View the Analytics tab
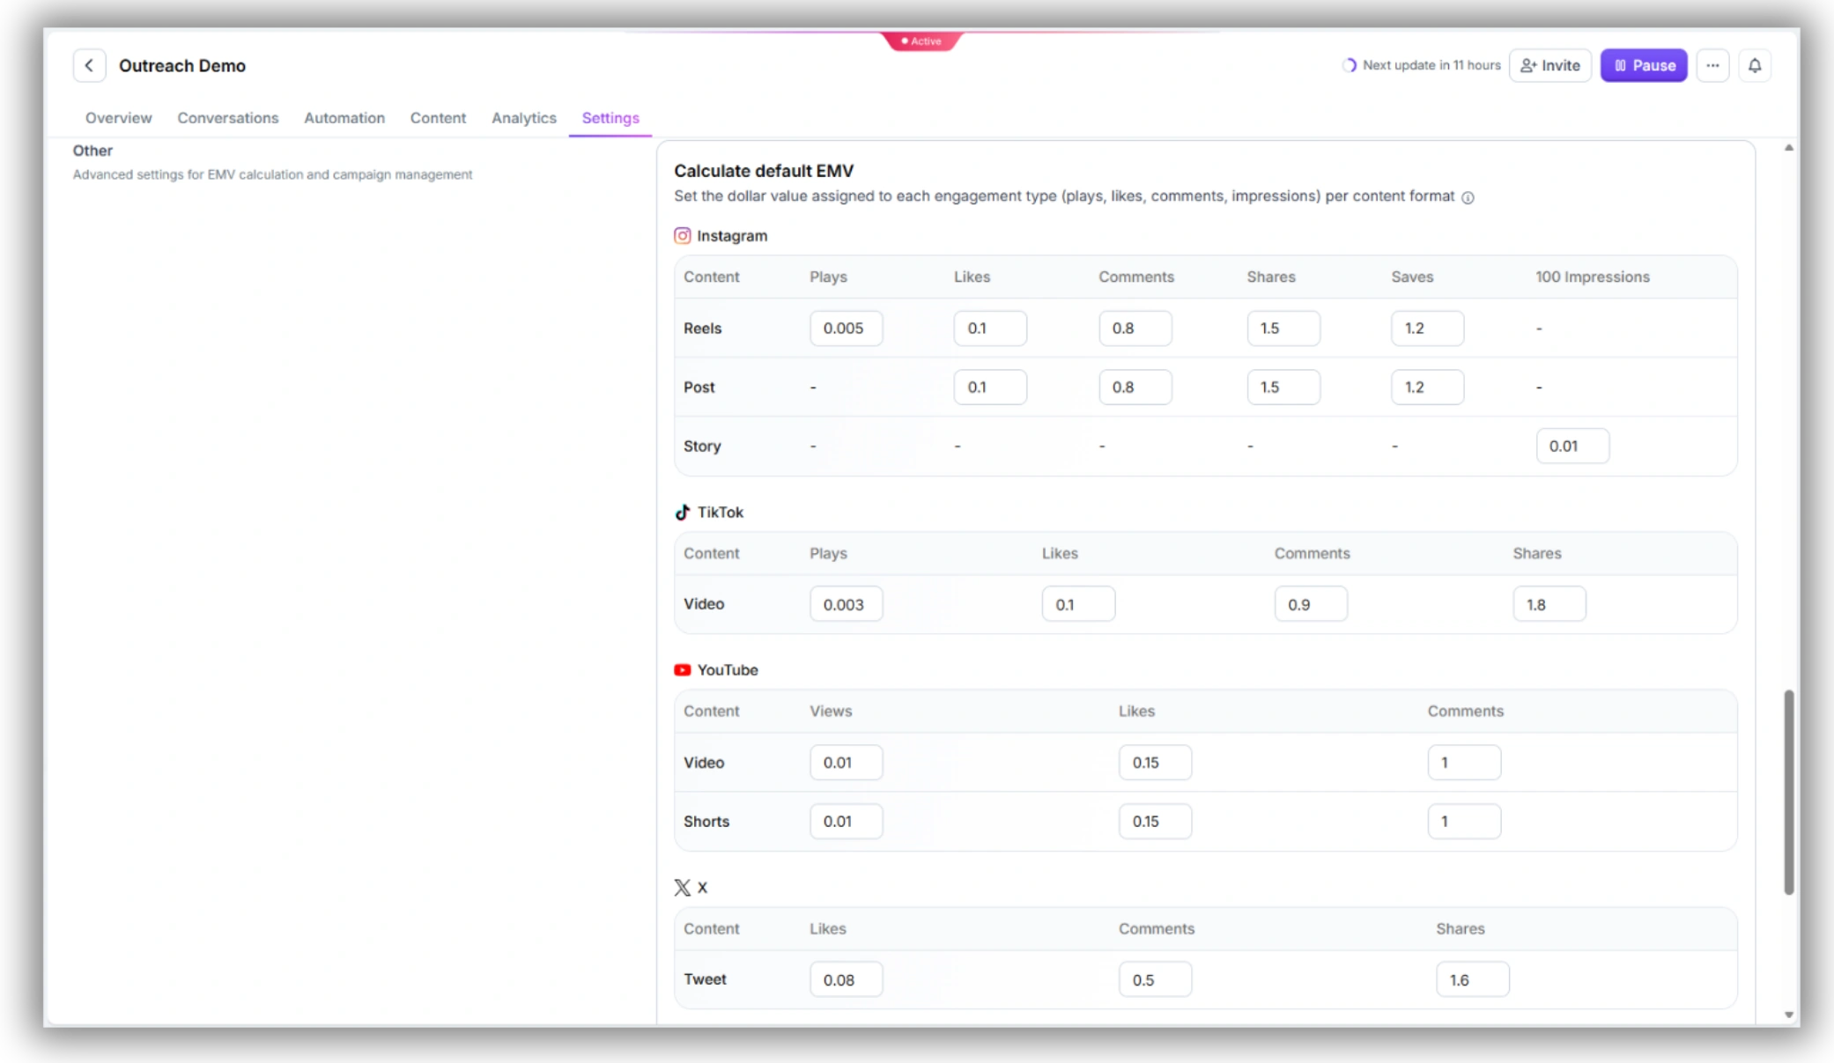 [524, 118]
